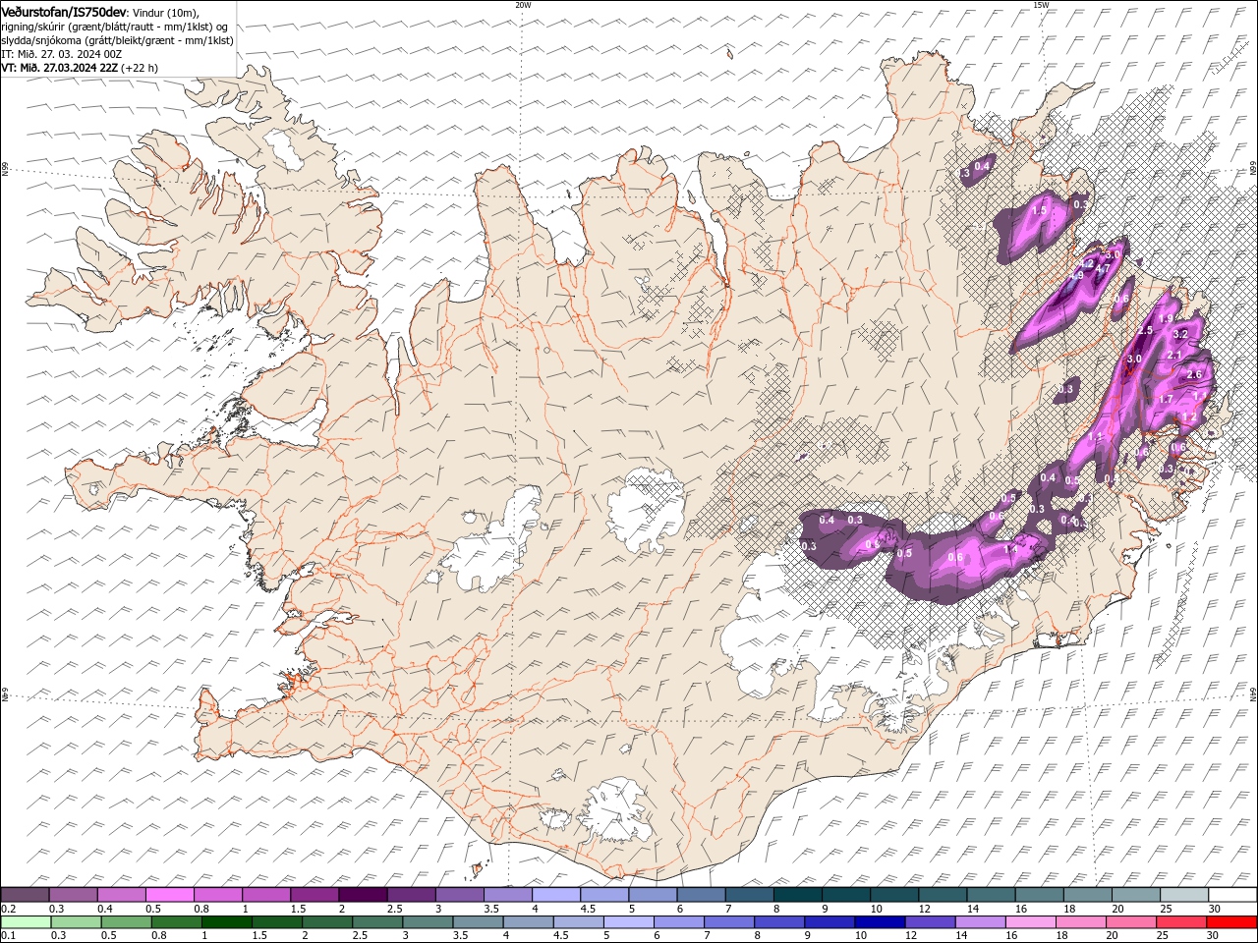Choose the white upper swatch between 25 and 30

(x=1182, y=895)
